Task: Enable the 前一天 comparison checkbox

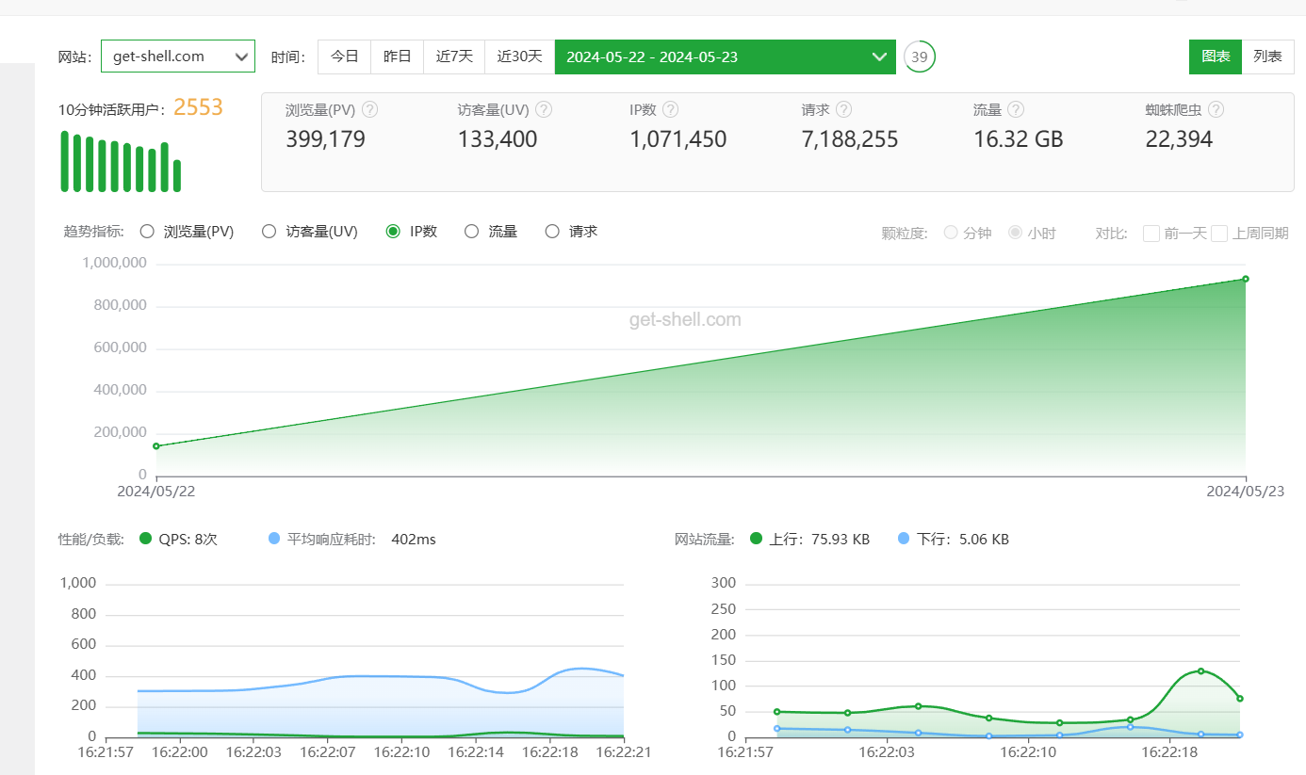Action: pos(1151,233)
